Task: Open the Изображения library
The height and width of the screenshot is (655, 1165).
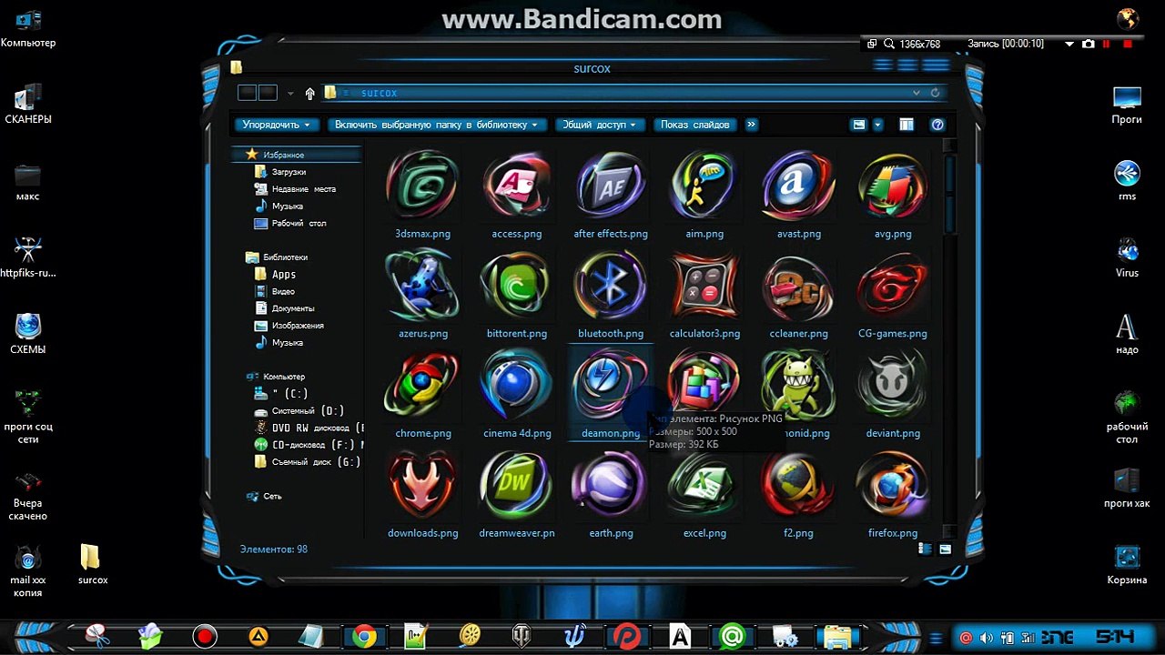Action: pos(297,326)
